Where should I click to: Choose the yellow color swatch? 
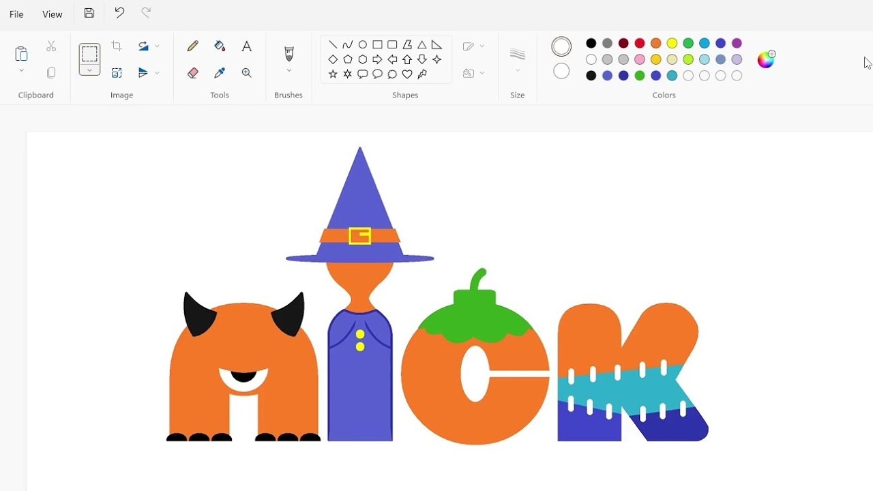[x=672, y=44]
